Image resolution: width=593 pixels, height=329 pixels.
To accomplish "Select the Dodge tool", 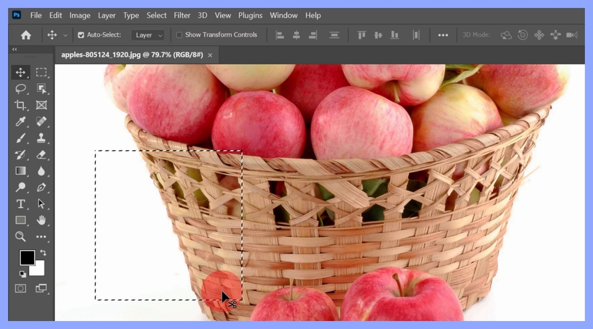I will point(20,188).
